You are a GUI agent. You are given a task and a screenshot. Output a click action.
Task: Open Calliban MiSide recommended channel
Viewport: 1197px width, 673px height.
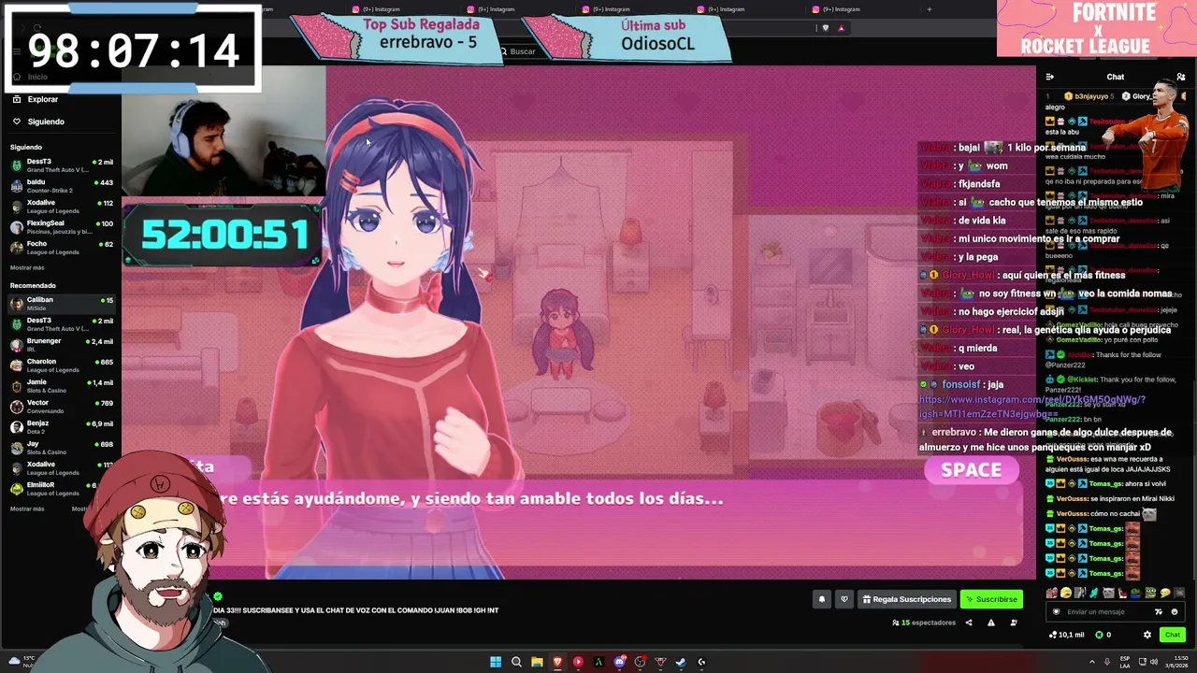61,304
